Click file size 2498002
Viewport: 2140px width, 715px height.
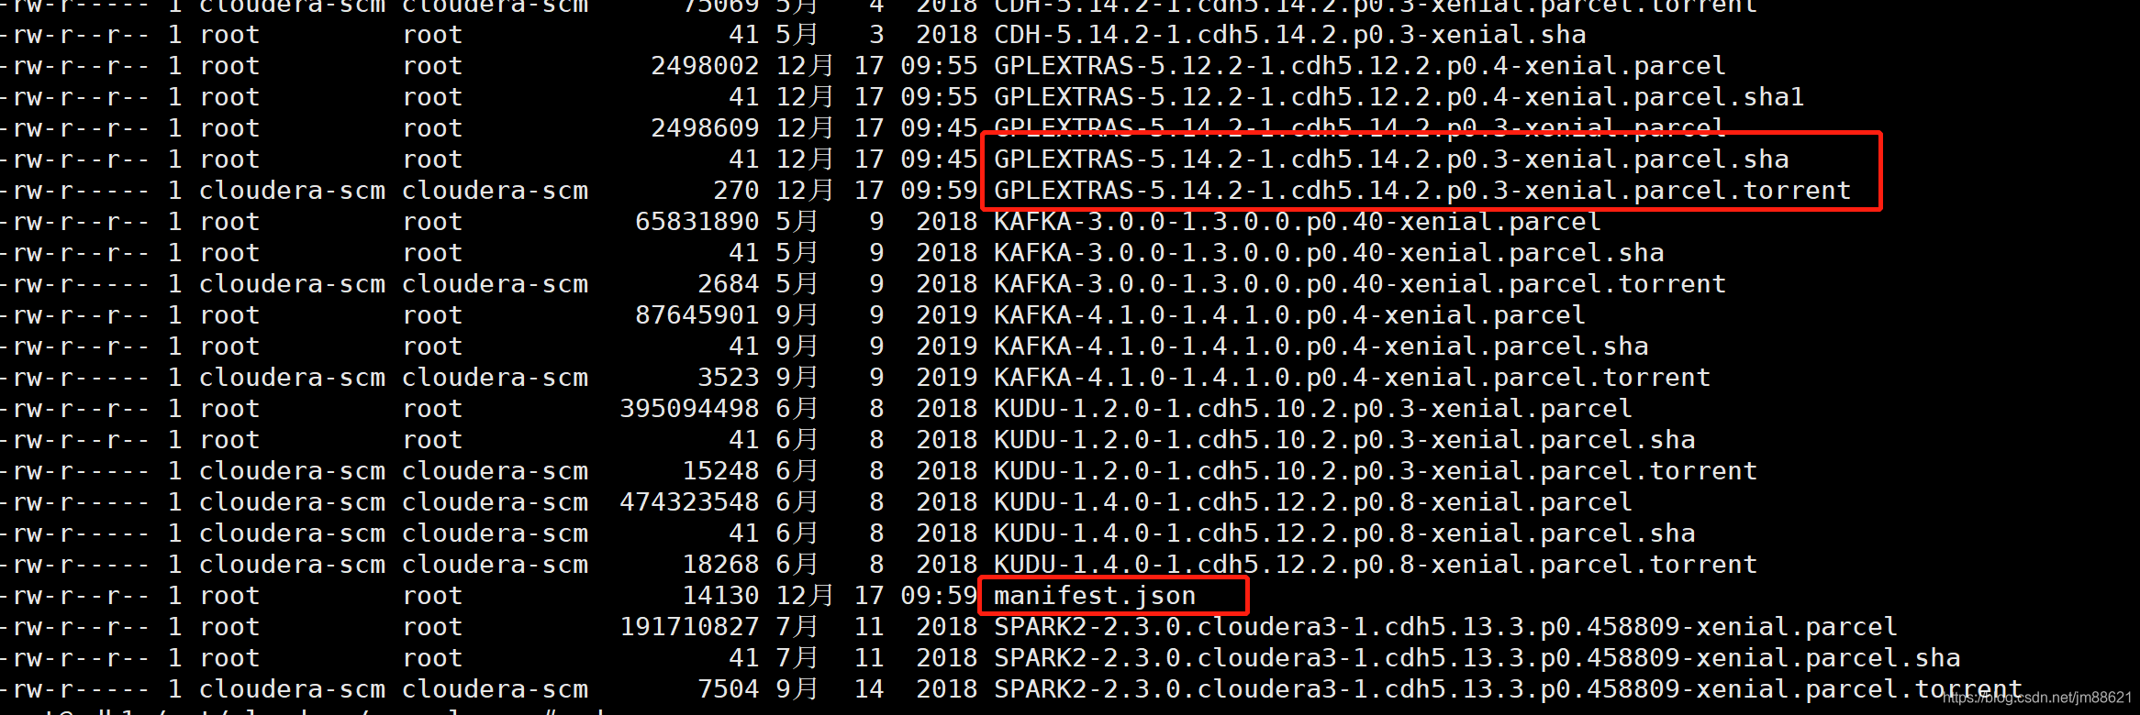click(705, 66)
